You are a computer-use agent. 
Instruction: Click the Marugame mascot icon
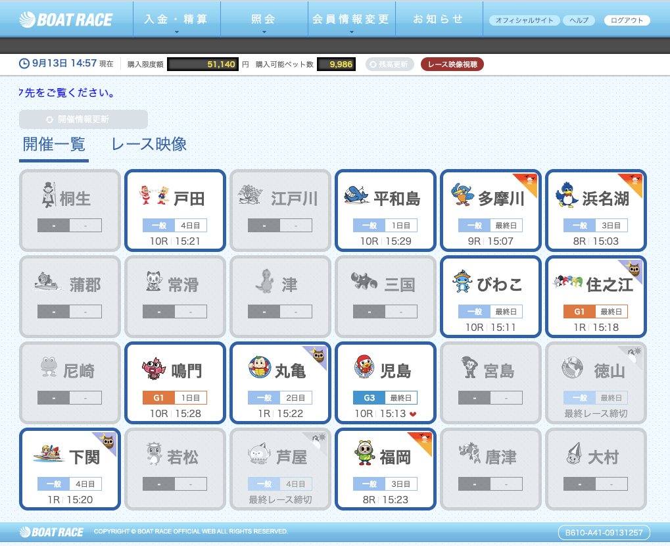tap(260, 367)
